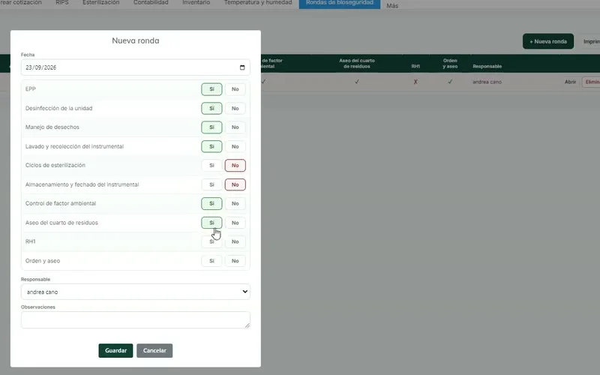Select Si for Control de factor ambiental
This screenshot has height=375, width=600.
[x=211, y=203]
